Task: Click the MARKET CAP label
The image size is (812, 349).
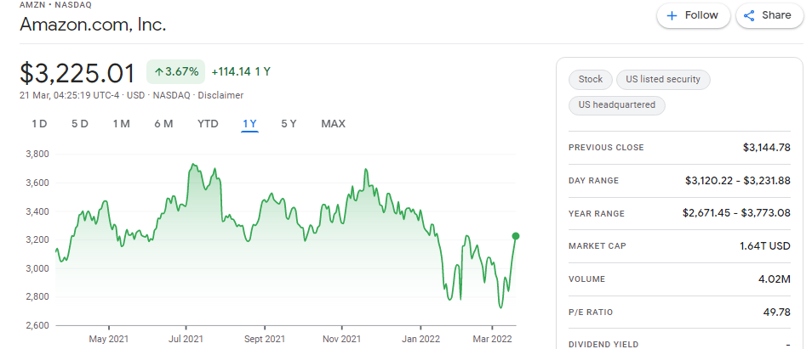Action: [598, 246]
